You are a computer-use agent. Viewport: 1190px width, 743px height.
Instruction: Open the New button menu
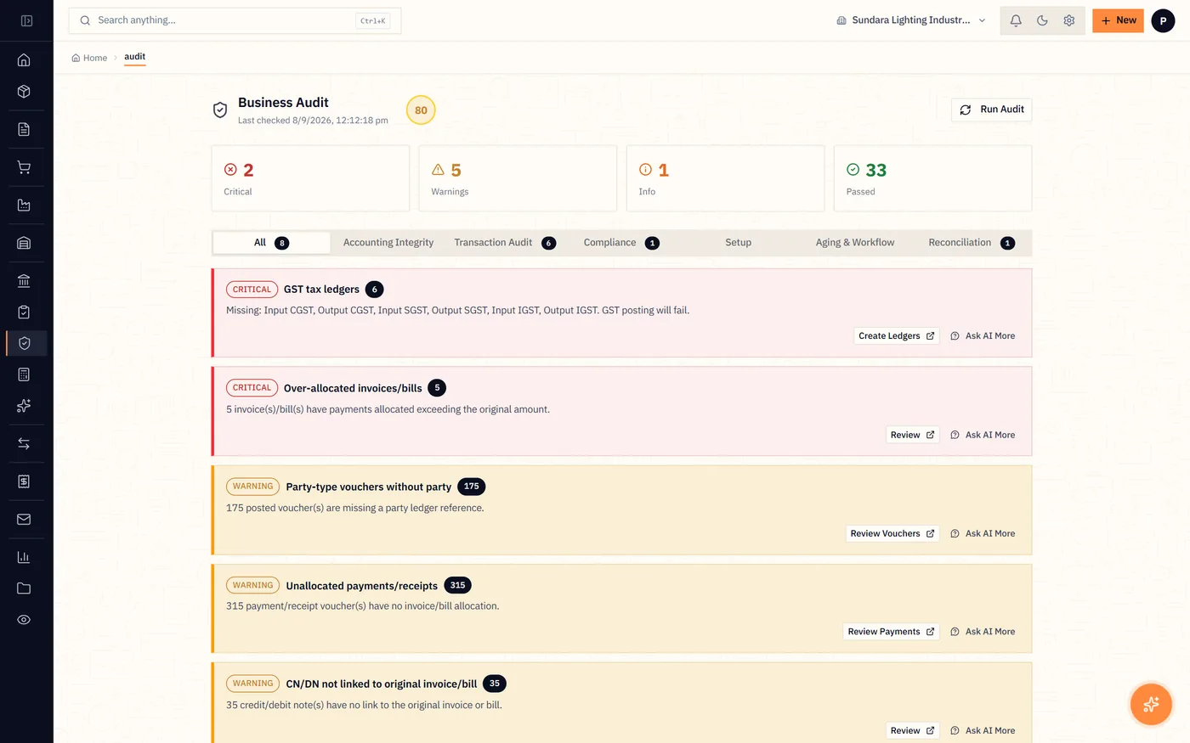pos(1118,20)
